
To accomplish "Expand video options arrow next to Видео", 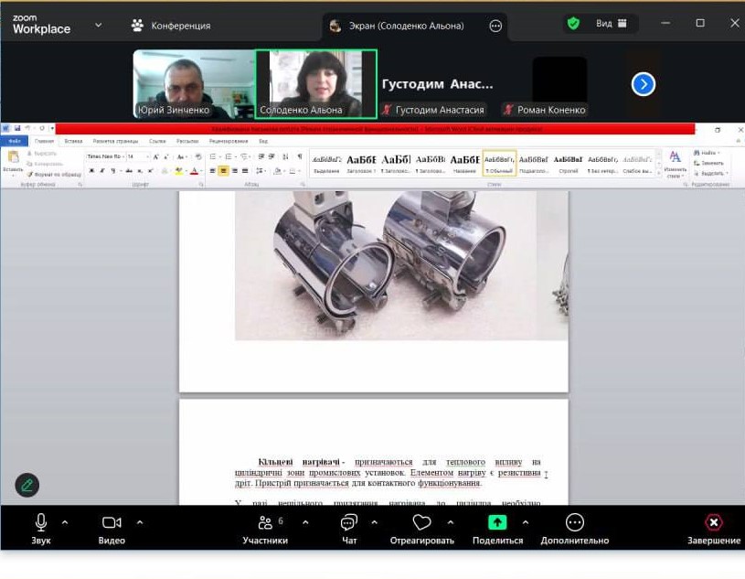I will coord(140,522).
